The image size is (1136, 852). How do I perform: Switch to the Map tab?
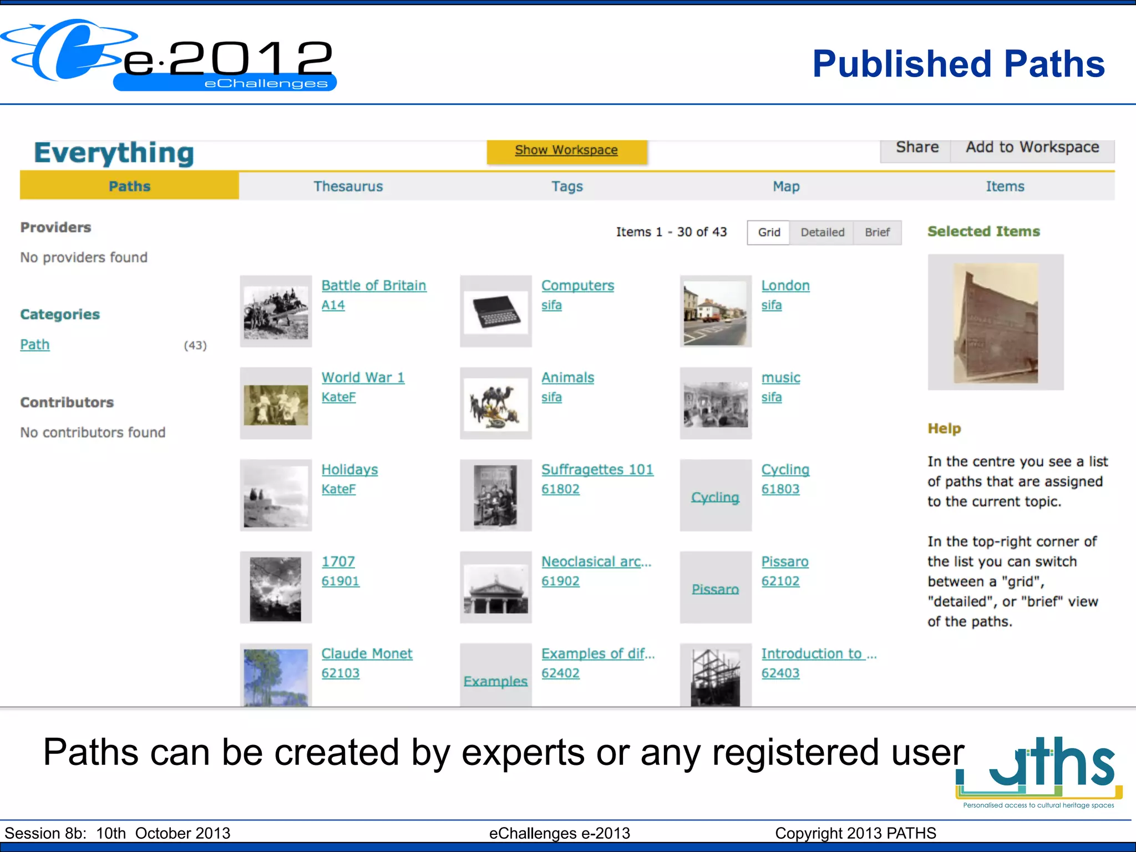(786, 186)
